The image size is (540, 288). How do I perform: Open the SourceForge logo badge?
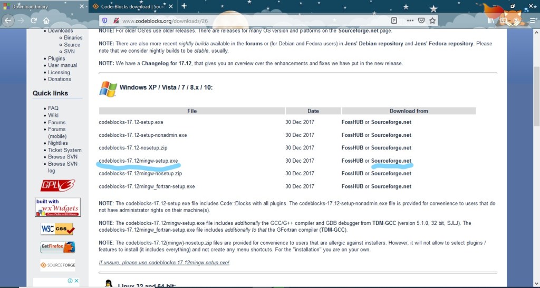click(57, 265)
